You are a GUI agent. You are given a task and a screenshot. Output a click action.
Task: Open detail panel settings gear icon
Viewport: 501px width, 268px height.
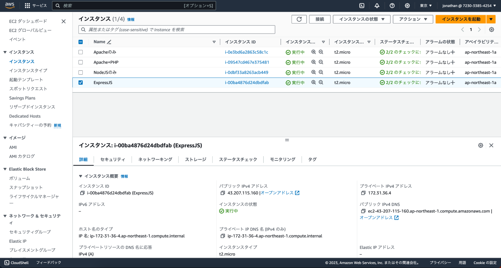[x=480, y=145]
